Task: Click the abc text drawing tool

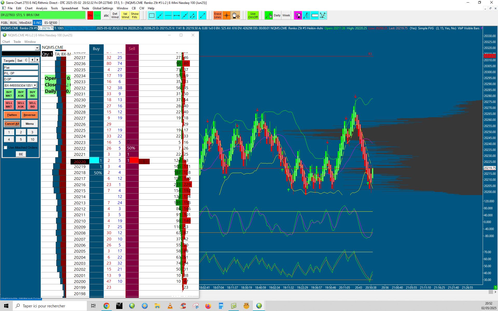Action: pos(106,16)
